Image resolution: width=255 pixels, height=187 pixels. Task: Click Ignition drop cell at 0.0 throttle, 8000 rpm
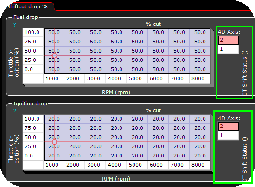(x=200, y=156)
